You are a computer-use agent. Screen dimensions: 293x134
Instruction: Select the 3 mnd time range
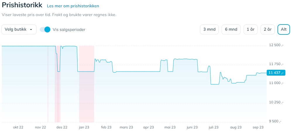(209, 29)
